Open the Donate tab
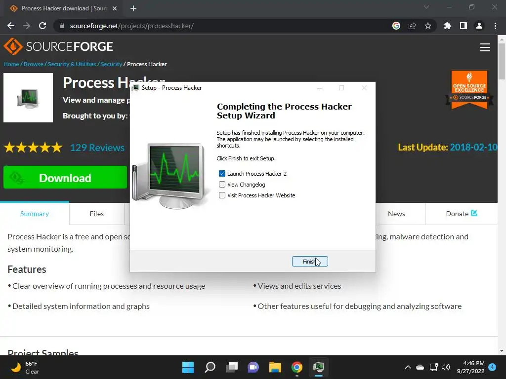Screen dimensions: 506x379 point(462,214)
